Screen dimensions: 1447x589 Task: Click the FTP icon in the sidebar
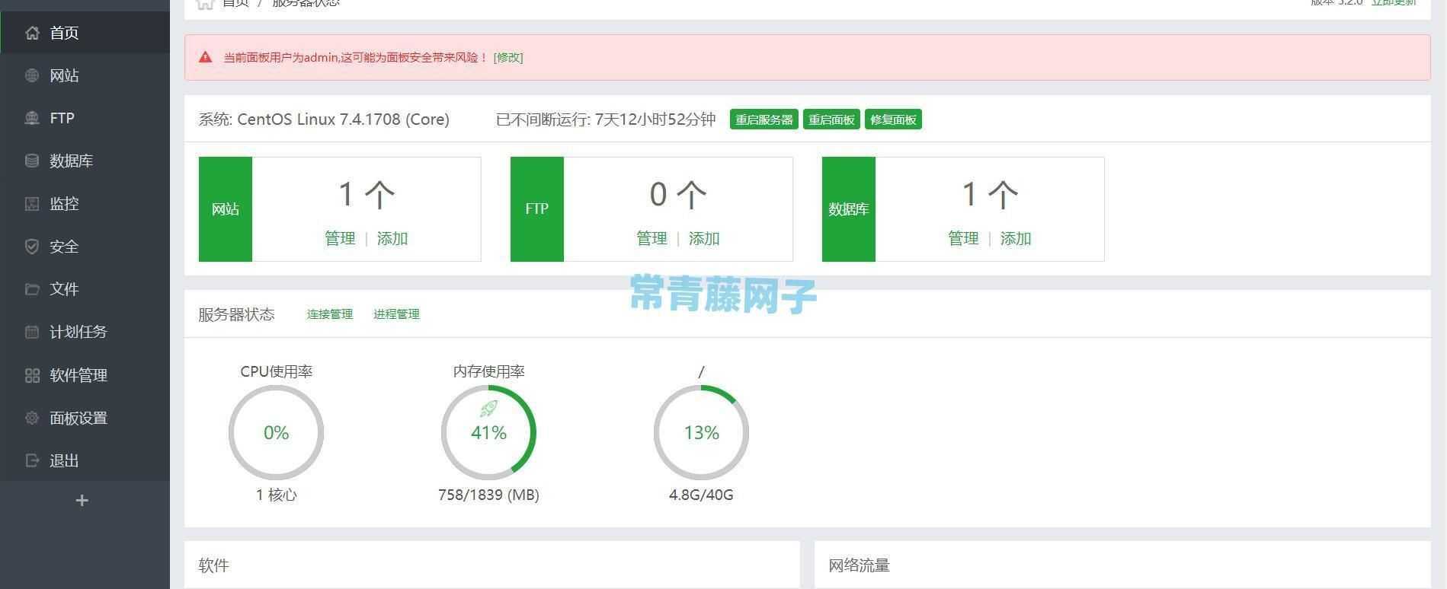(x=32, y=118)
